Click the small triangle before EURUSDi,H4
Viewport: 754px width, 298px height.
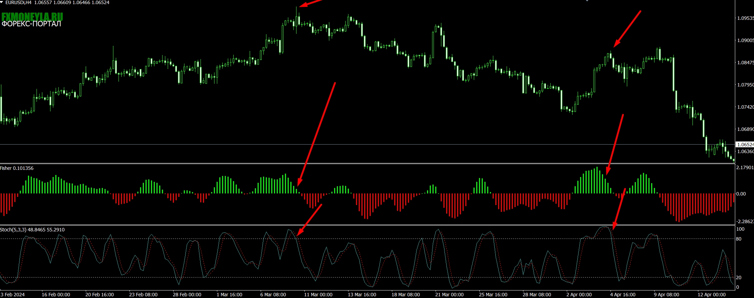[2, 2]
